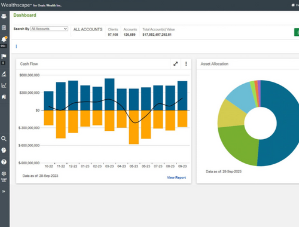Open the flag icon in sidebar

(x=4, y=56)
